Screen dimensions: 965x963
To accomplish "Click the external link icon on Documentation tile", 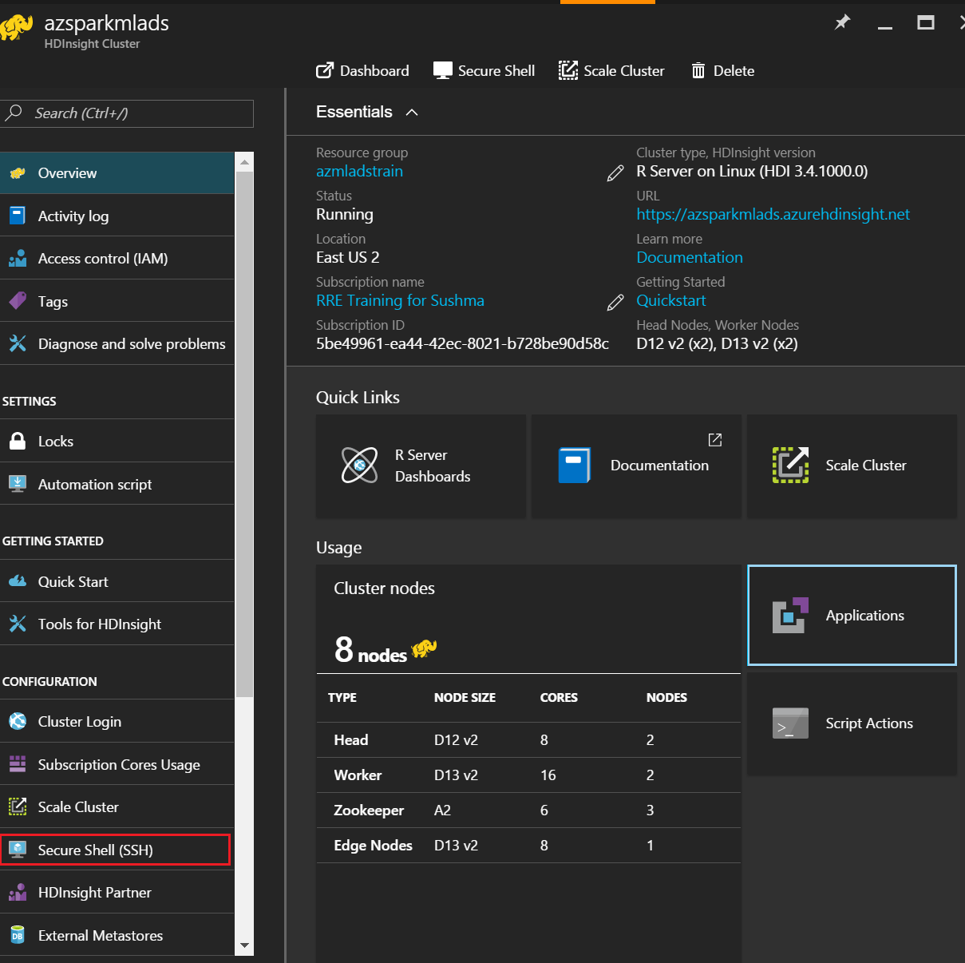I will coord(715,440).
